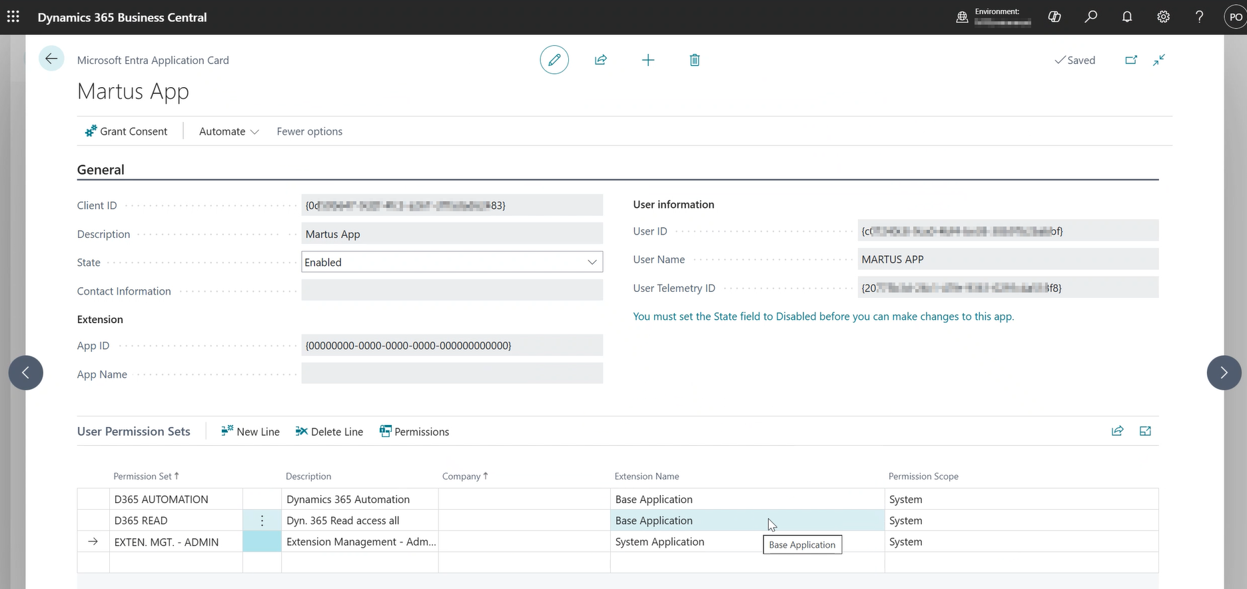Click Dynamics 365 Automation description cell
1247x589 pixels.
pyautogui.click(x=360, y=499)
